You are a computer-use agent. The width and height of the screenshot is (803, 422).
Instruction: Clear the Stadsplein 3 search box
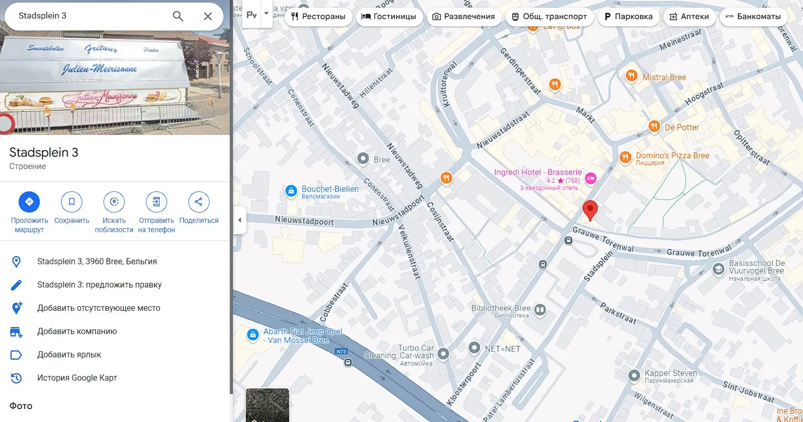207,16
